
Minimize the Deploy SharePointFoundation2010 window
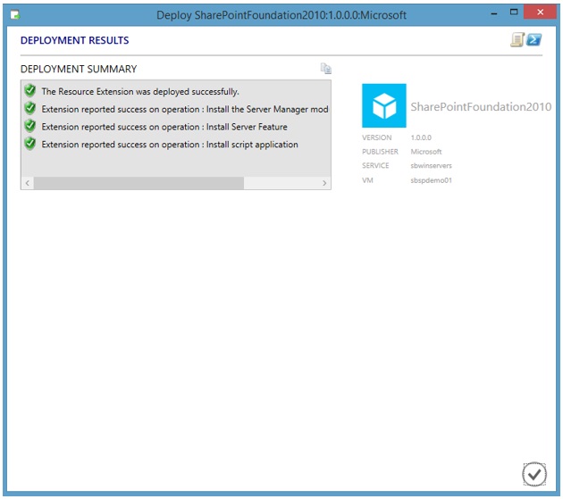(x=494, y=12)
